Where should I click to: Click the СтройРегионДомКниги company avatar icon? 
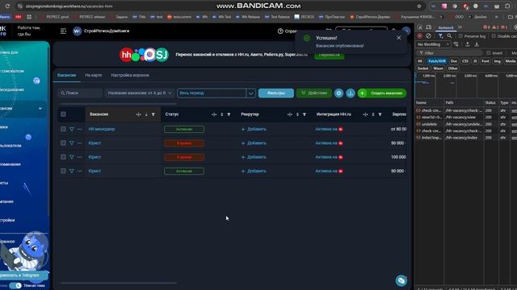coord(78,31)
